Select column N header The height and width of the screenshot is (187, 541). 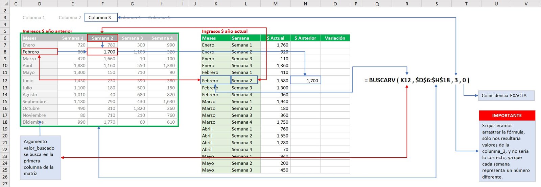point(305,4)
